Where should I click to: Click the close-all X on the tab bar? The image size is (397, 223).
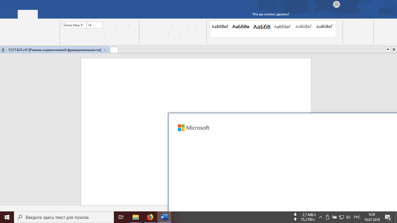click(x=394, y=50)
